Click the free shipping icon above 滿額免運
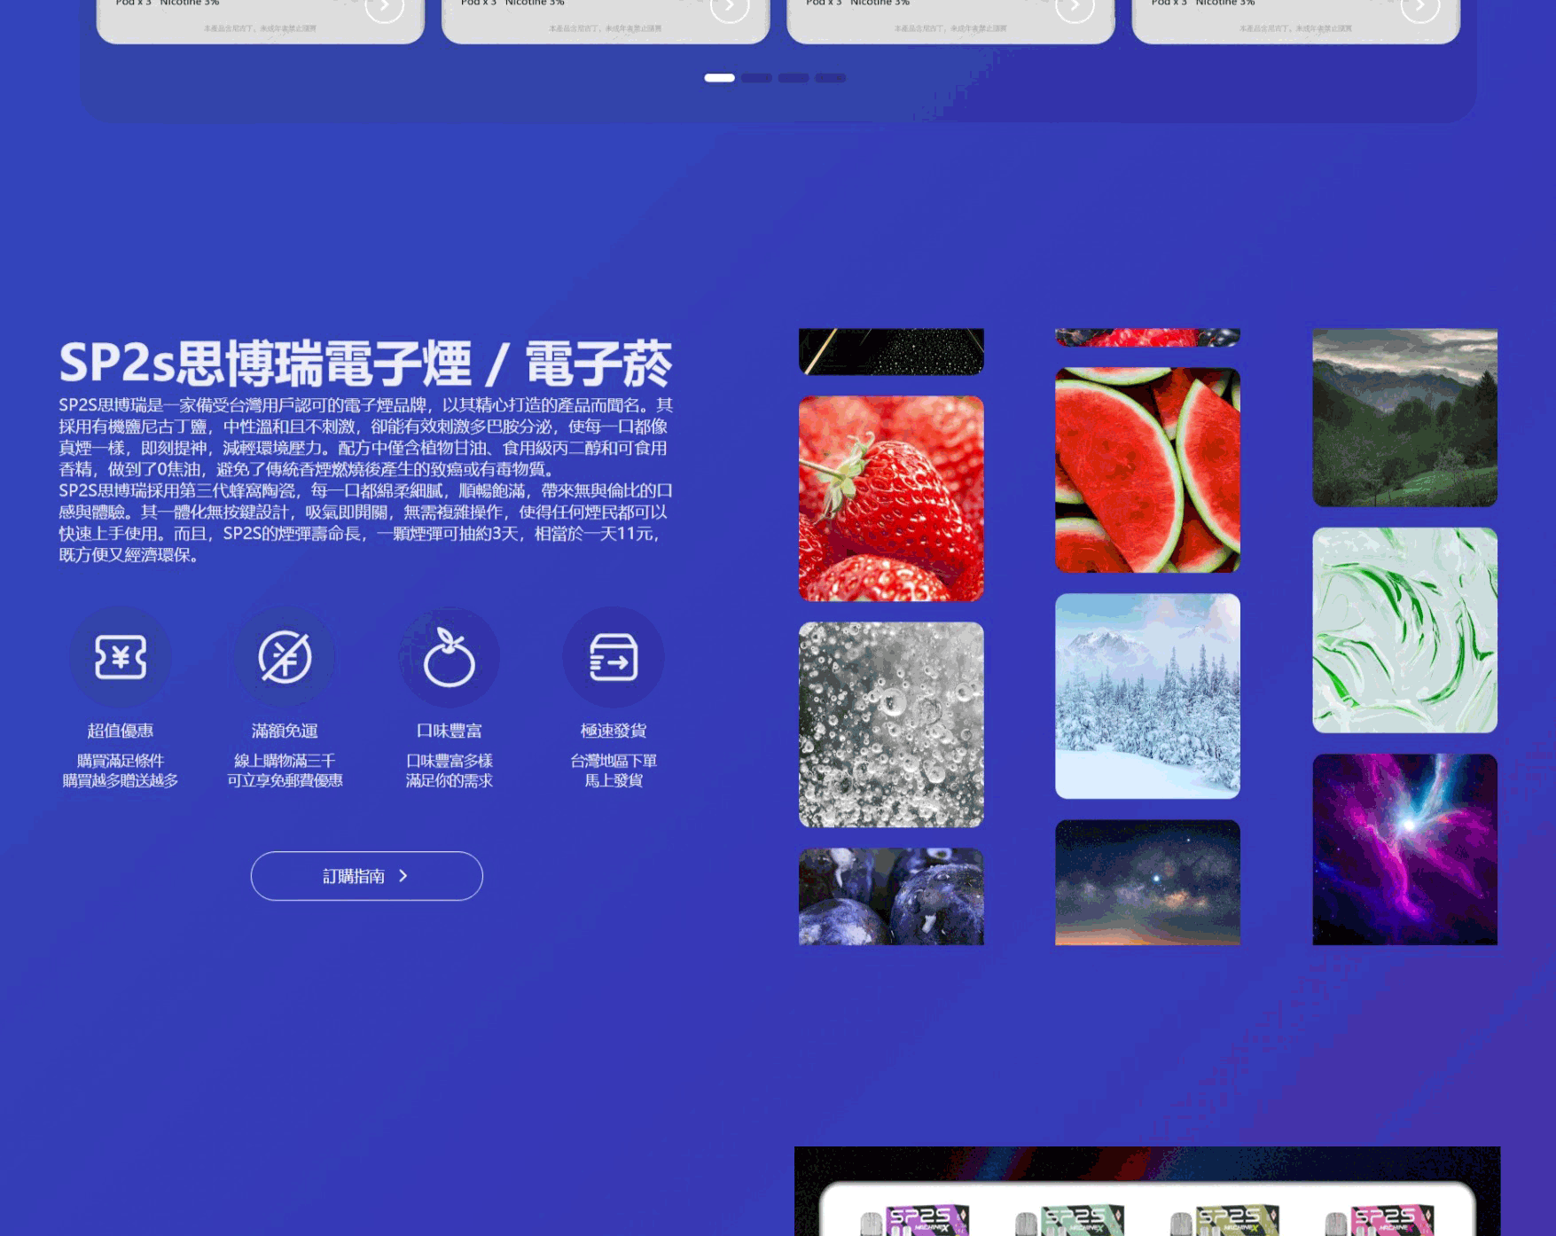The image size is (1556, 1236). (x=285, y=657)
